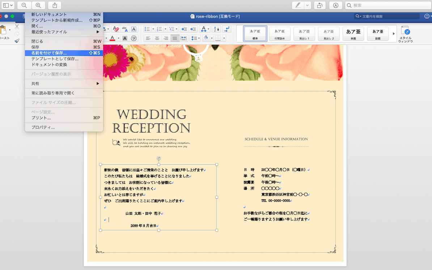Open the font color dropdown arrow

118,38
